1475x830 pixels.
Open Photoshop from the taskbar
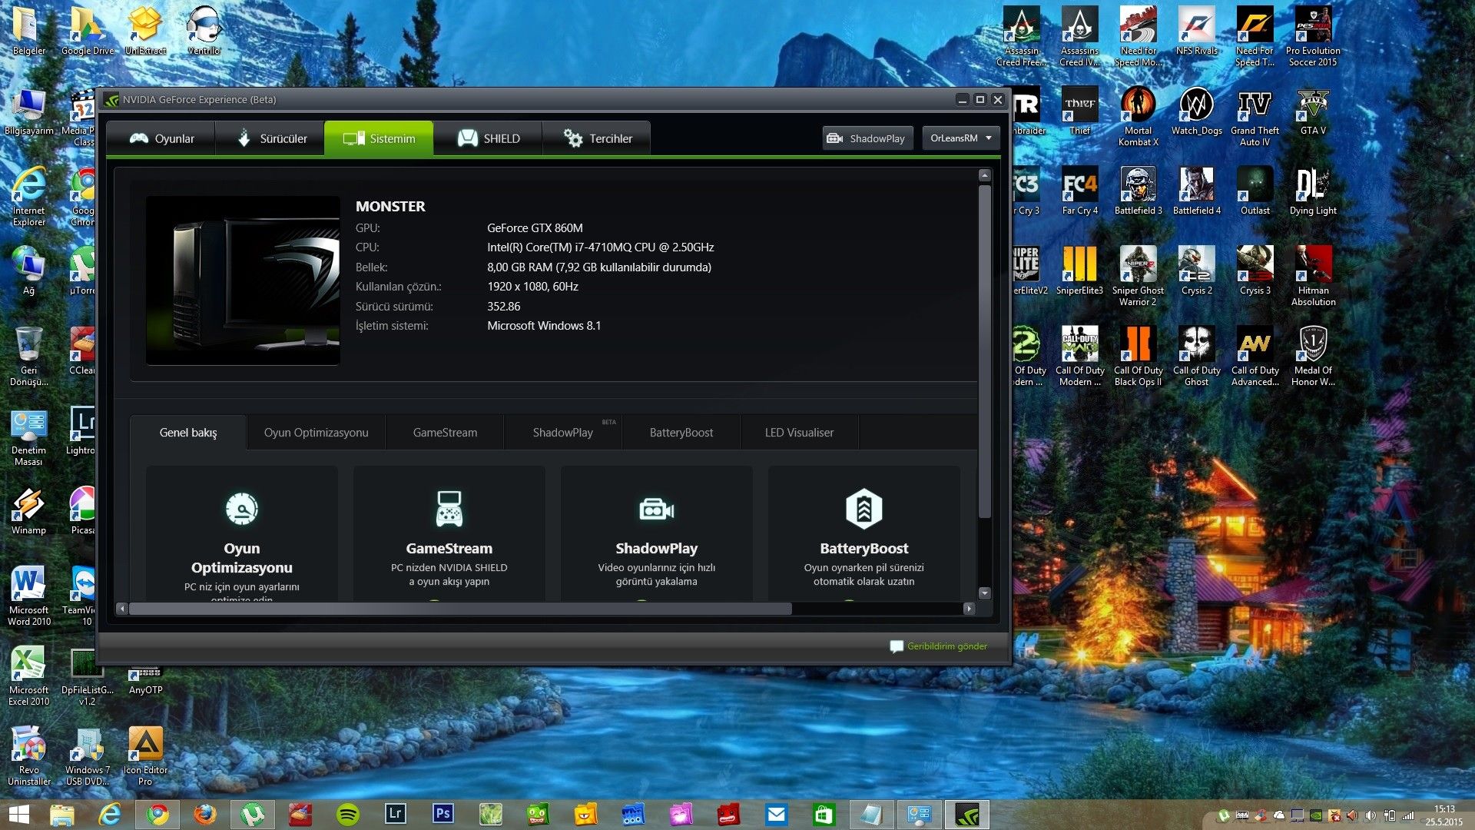[443, 814]
